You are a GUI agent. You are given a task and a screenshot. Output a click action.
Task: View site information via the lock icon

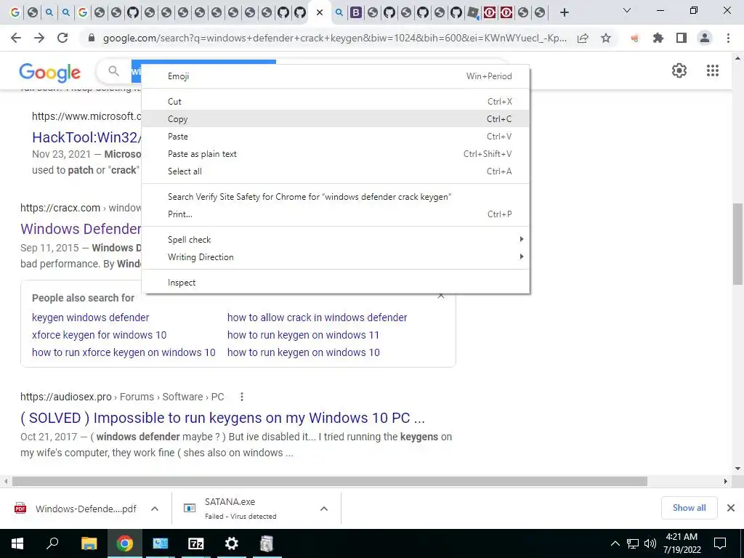pos(92,38)
